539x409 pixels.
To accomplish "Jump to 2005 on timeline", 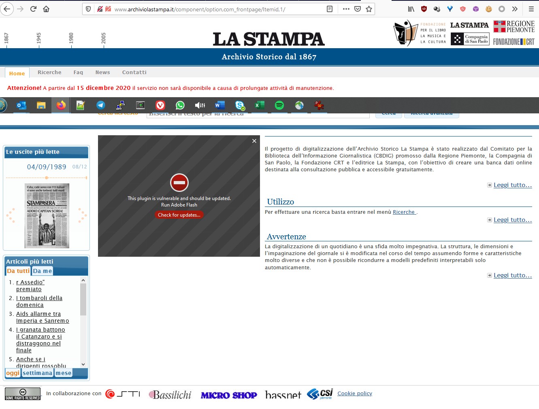I will point(103,39).
